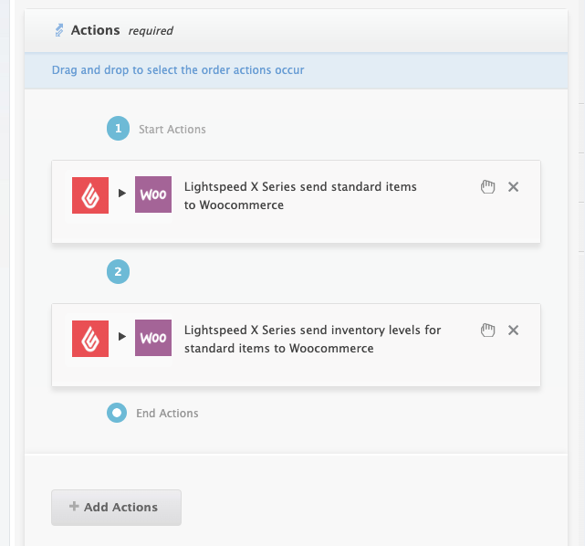This screenshot has height=546, width=585.
Task: Grab the hand drag handle on the standard items action
Action: pyautogui.click(x=488, y=187)
